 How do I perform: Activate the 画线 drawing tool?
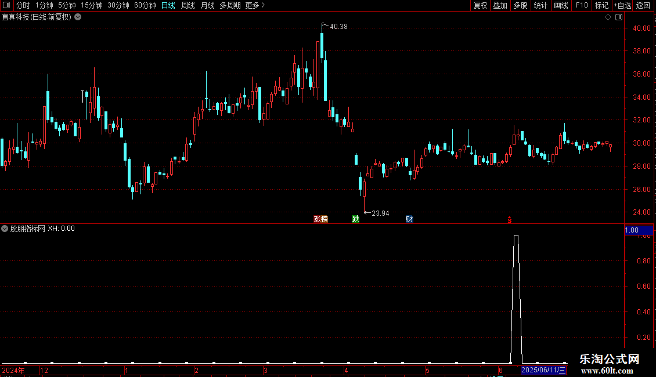(x=561, y=5)
